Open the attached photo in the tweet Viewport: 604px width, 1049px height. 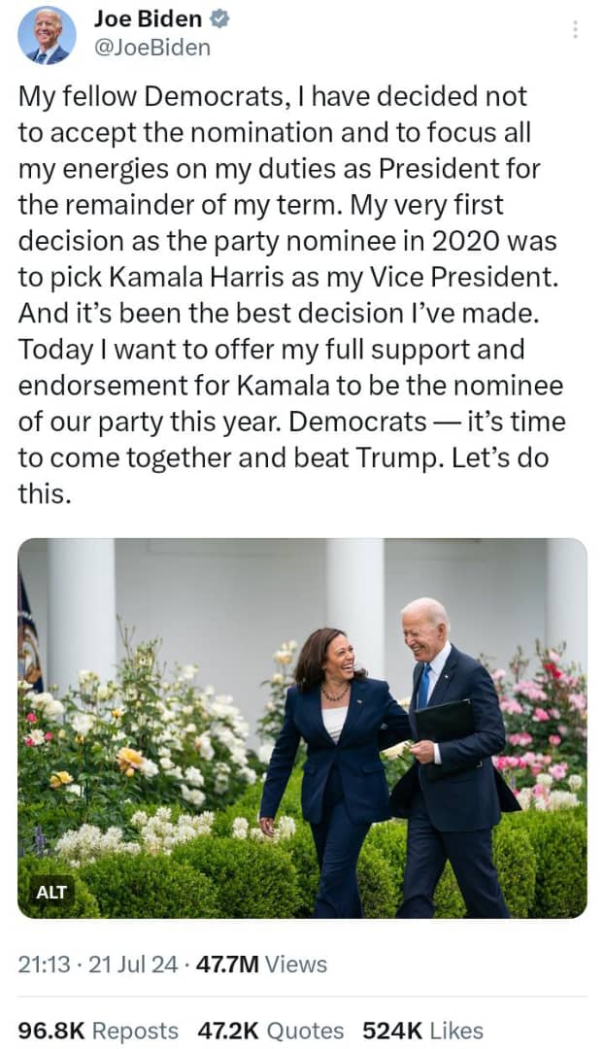click(302, 728)
